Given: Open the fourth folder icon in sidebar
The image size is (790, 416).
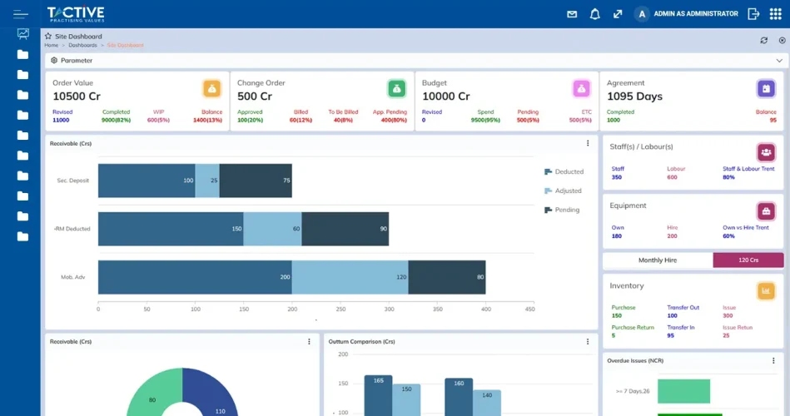Looking at the screenshot, I should click(x=22, y=115).
